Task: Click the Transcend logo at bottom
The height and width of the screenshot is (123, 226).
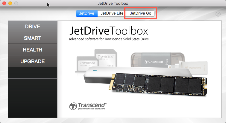Action: click(x=88, y=106)
